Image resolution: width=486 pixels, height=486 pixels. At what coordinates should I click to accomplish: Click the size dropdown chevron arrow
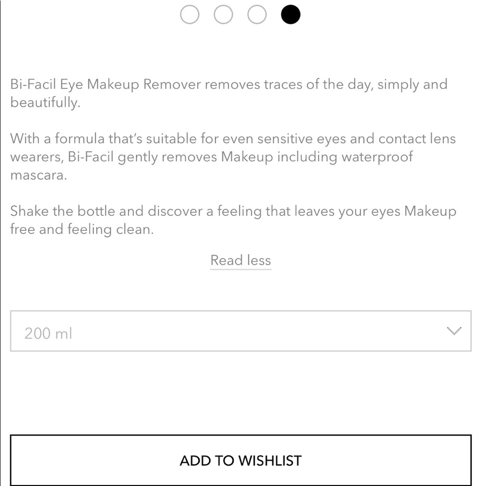453,331
